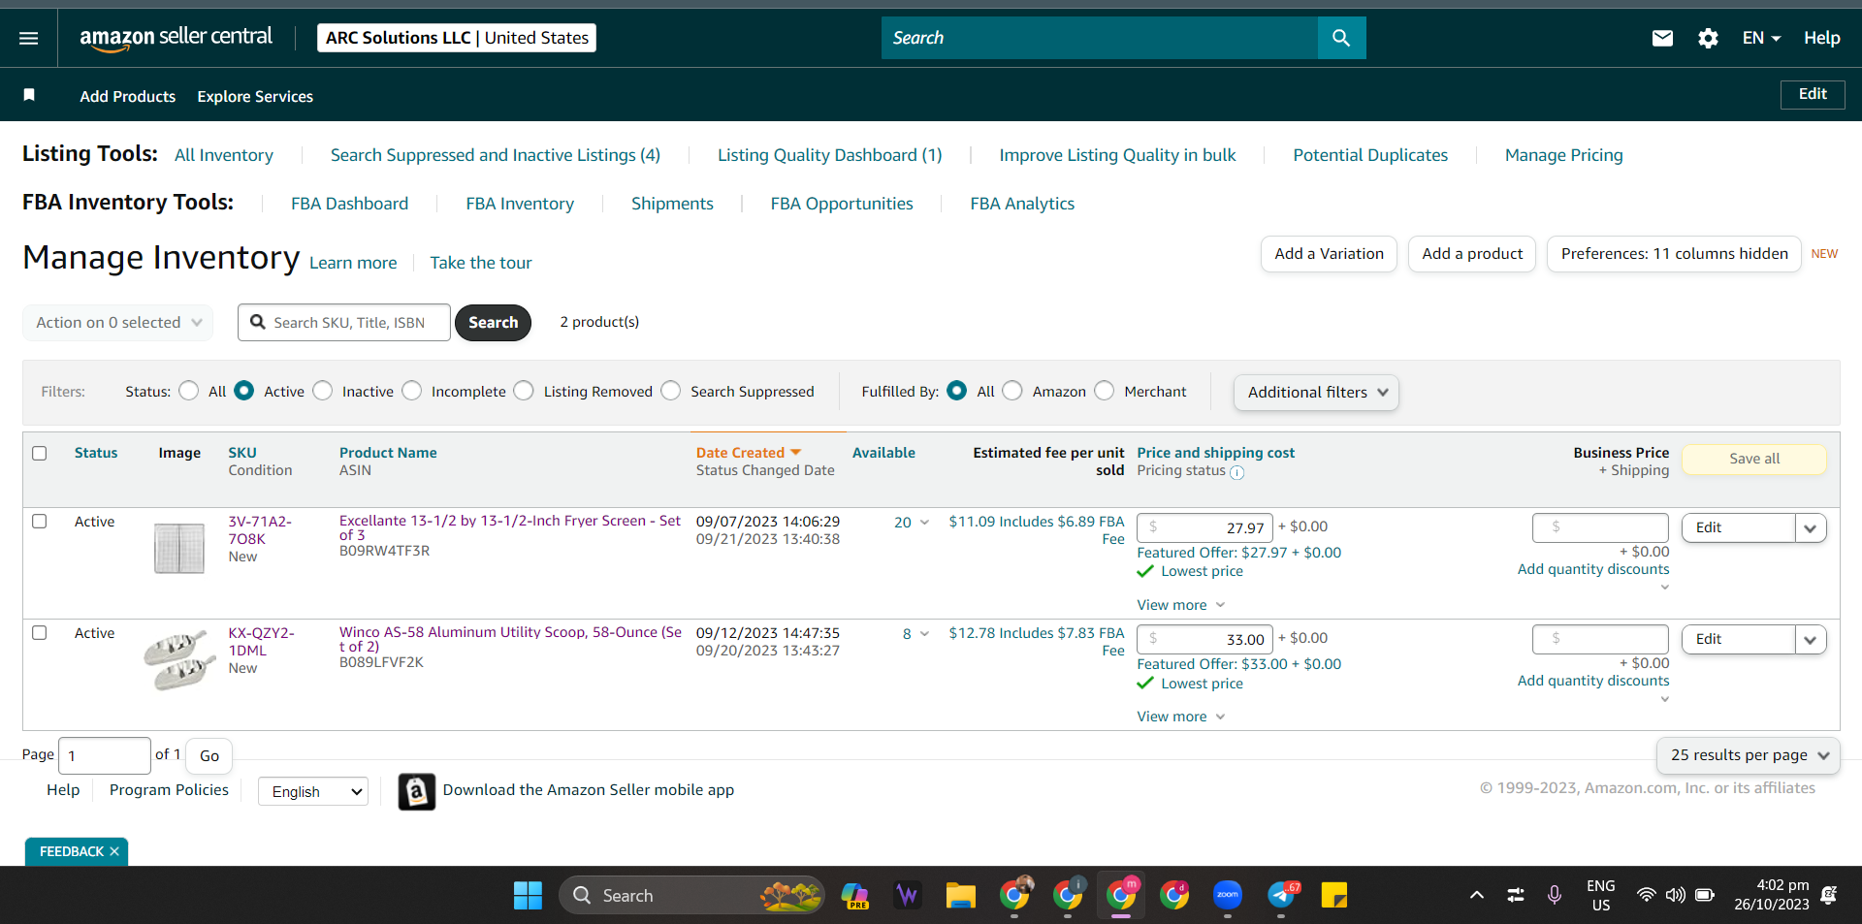Click the Amazon Seller Central logo
The height and width of the screenshot is (924, 1862).
(x=176, y=38)
